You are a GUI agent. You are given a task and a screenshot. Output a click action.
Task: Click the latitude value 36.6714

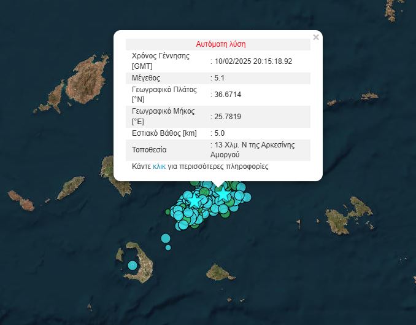point(225,95)
